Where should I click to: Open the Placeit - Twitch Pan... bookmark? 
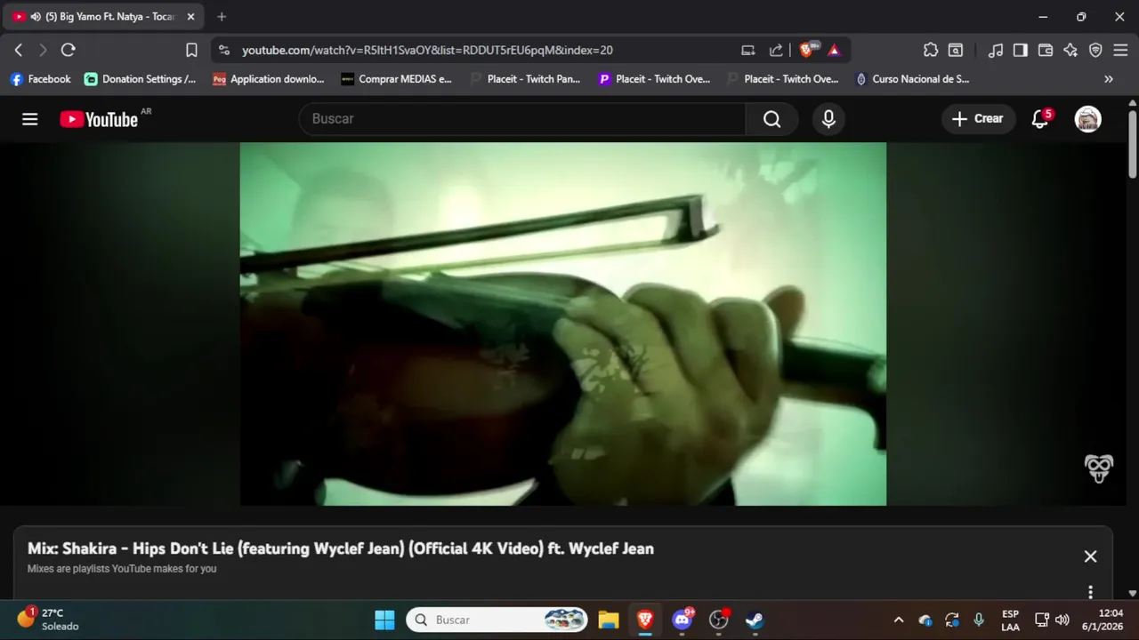(x=525, y=79)
